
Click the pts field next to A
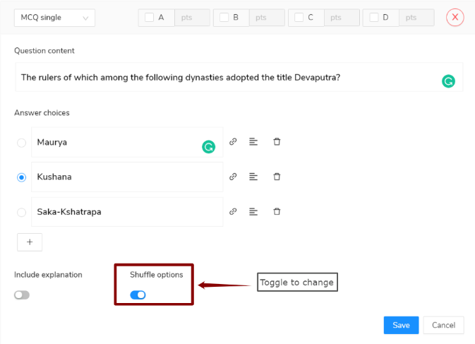(192, 18)
